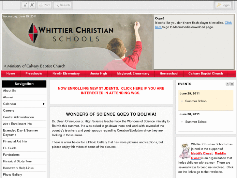237x178 pixels.
Task: Go to Home in red menu bar
Action: (10, 73)
